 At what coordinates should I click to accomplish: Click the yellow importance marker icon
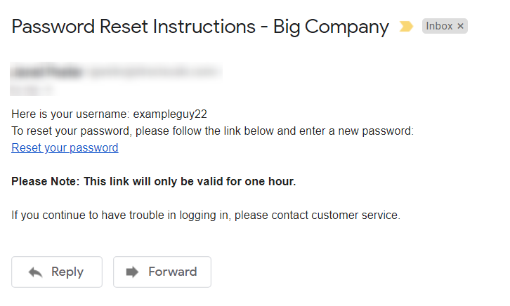(x=406, y=27)
